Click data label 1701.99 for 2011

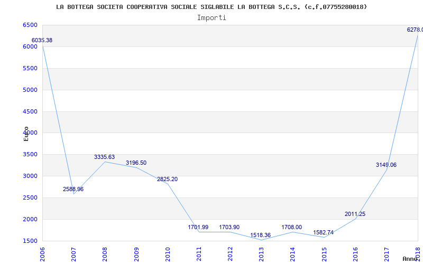click(198, 227)
